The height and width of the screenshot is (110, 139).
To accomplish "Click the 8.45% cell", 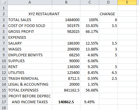I will point(90,72).
